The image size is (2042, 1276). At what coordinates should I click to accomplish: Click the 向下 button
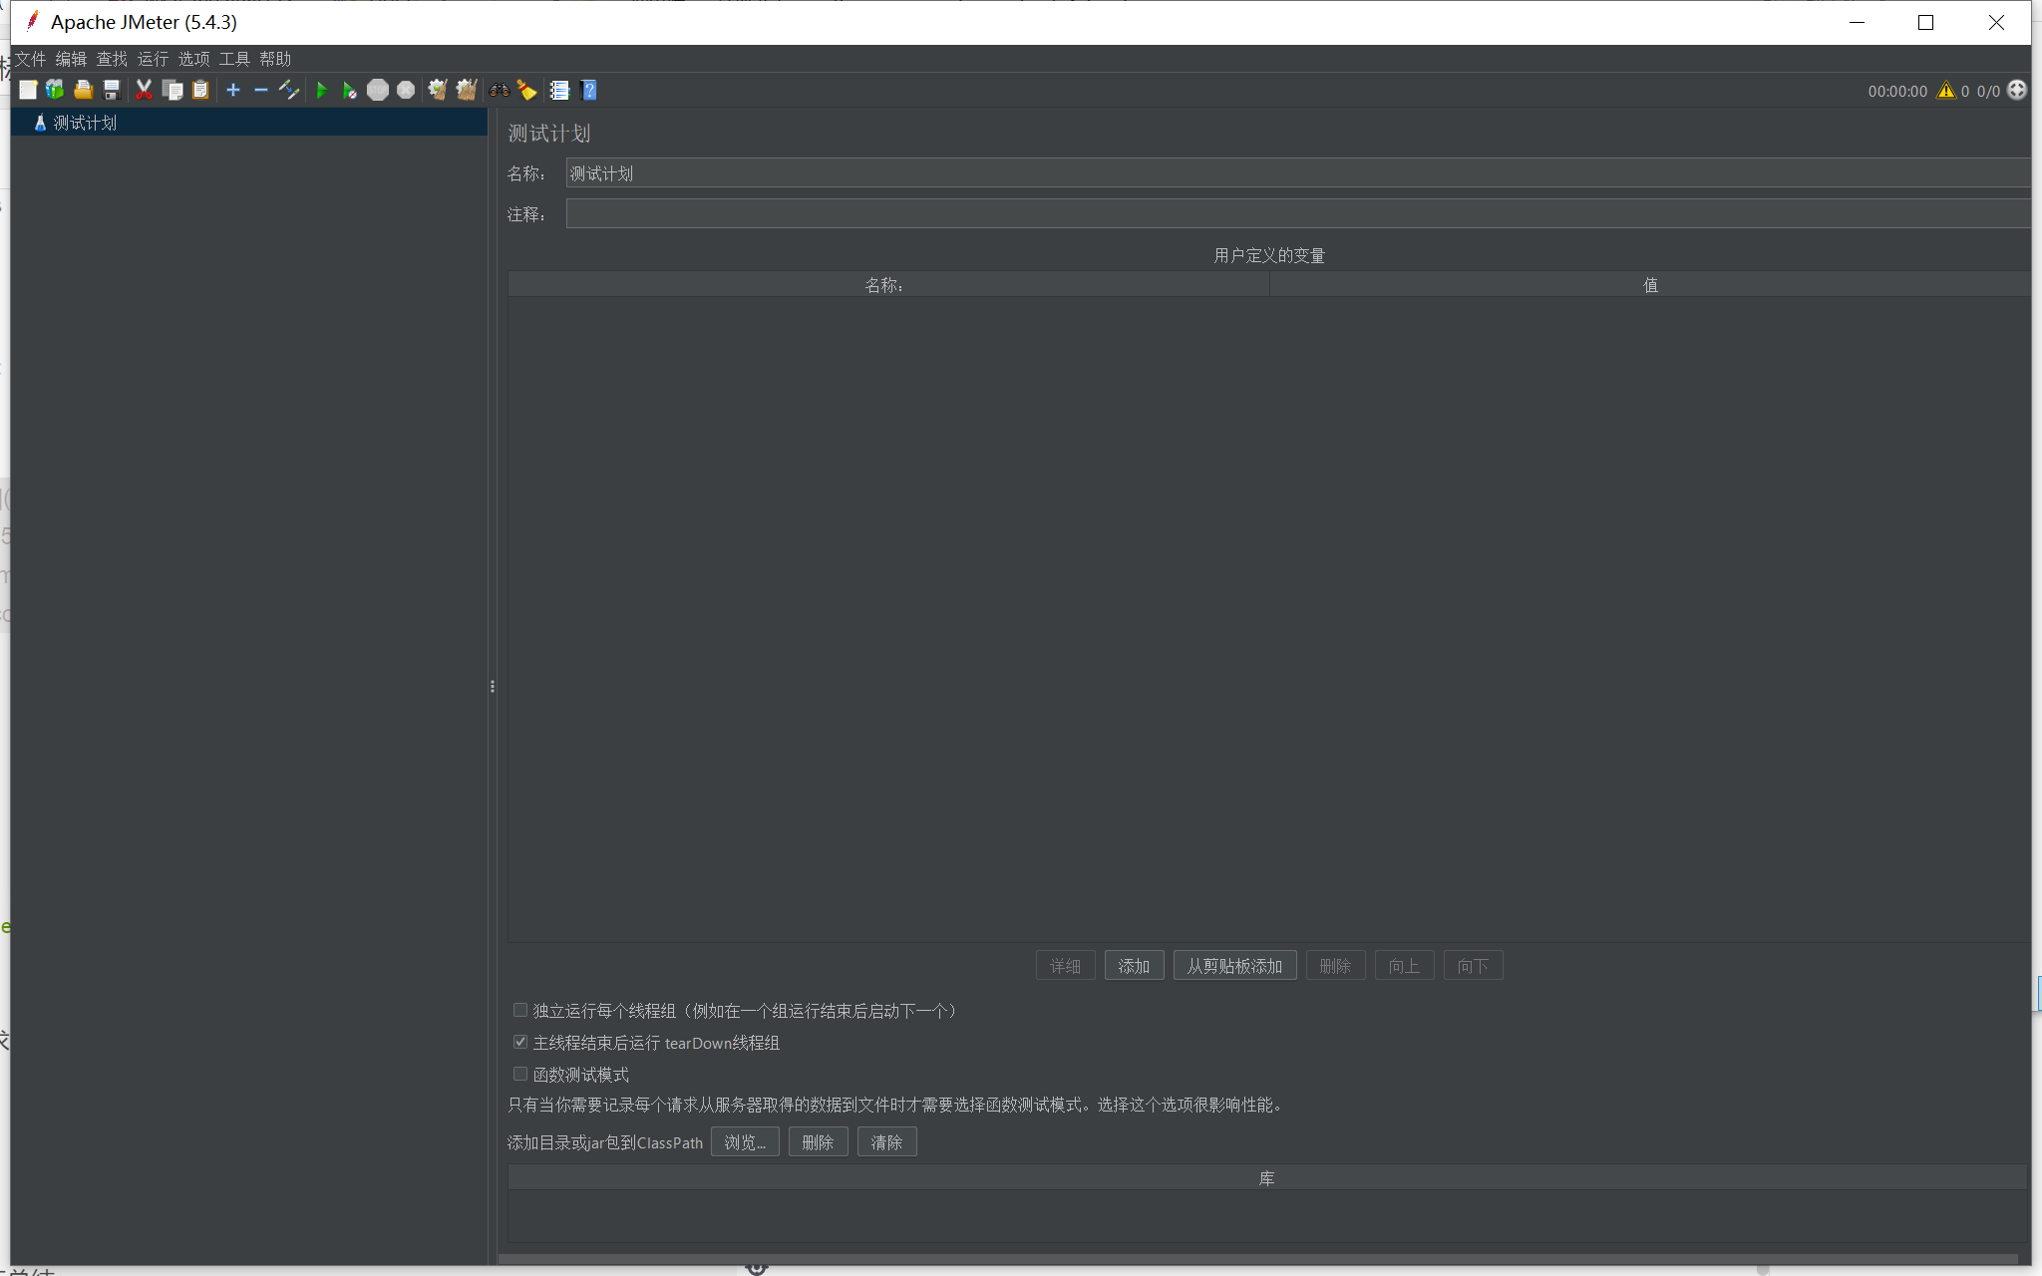[1473, 965]
